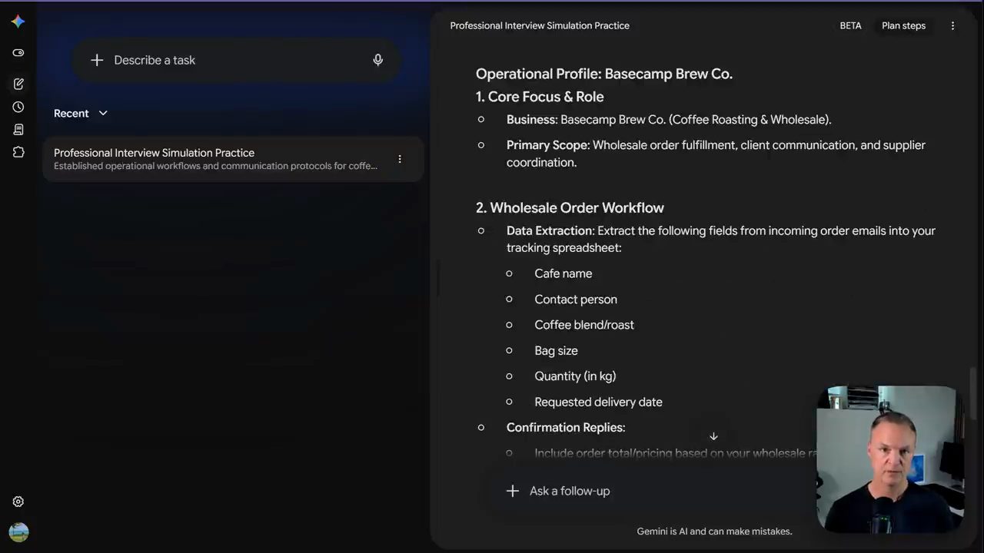Click the plus icon beside Ask a follow-up
984x553 pixels.
point(513,491)
